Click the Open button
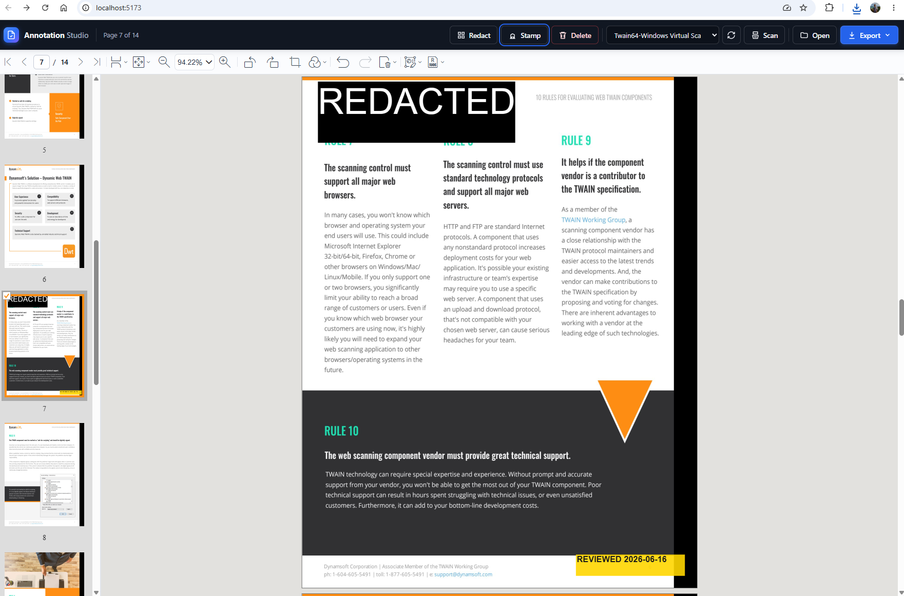This screenshot has width=904, height=596. pos(815,35)
